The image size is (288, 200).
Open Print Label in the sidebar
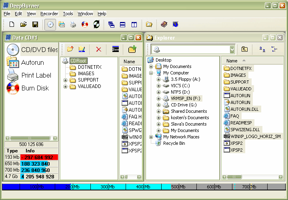29,75
